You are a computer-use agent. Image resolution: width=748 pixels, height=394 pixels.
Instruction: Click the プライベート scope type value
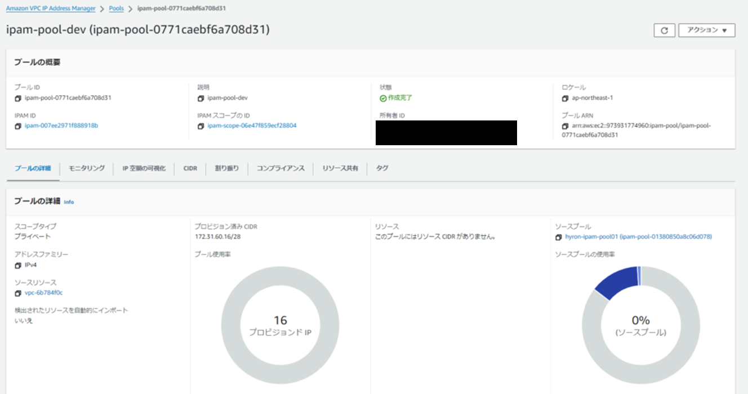pyautogui.click(x=33, y=236)
